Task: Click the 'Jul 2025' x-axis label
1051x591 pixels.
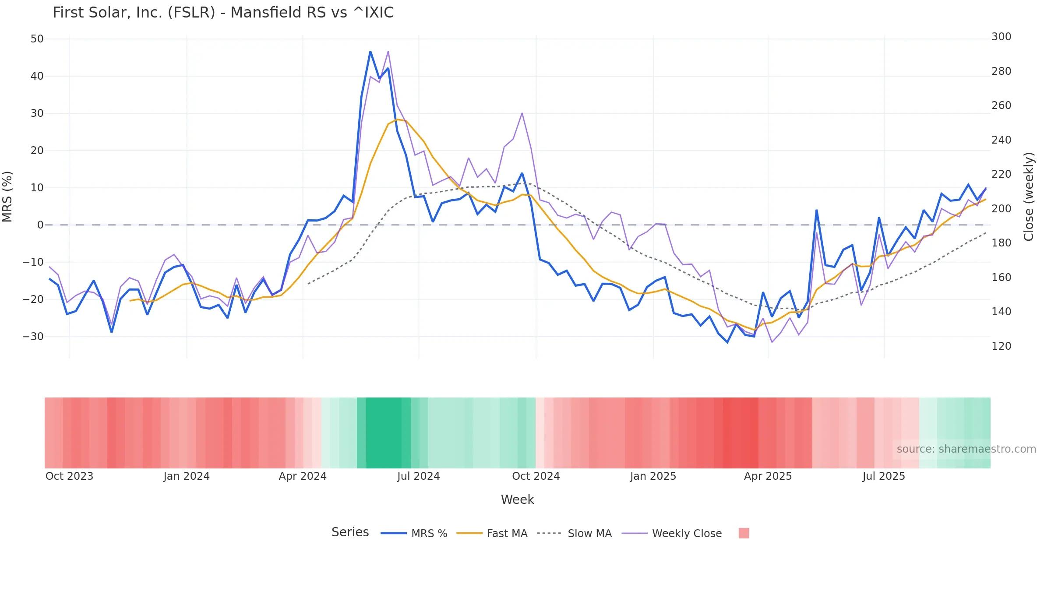Action: tap(884, 476)
